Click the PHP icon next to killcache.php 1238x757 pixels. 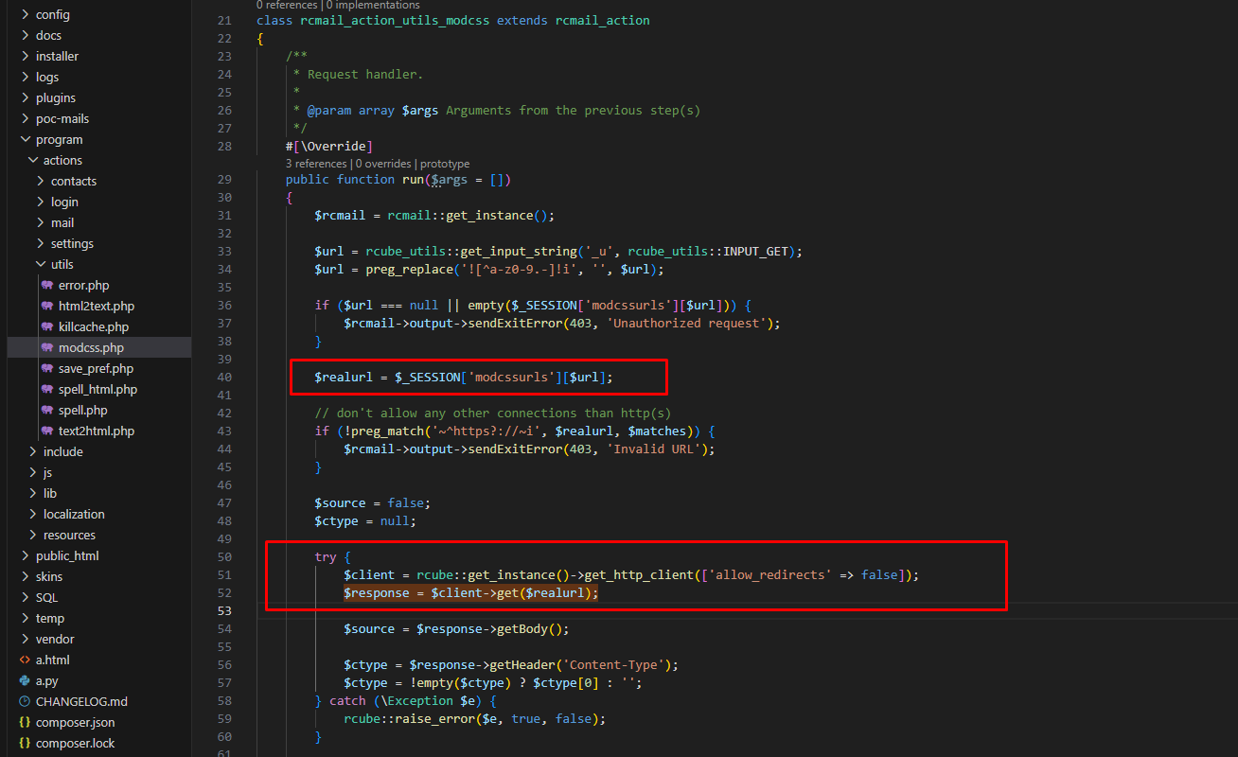pos(47,326)
